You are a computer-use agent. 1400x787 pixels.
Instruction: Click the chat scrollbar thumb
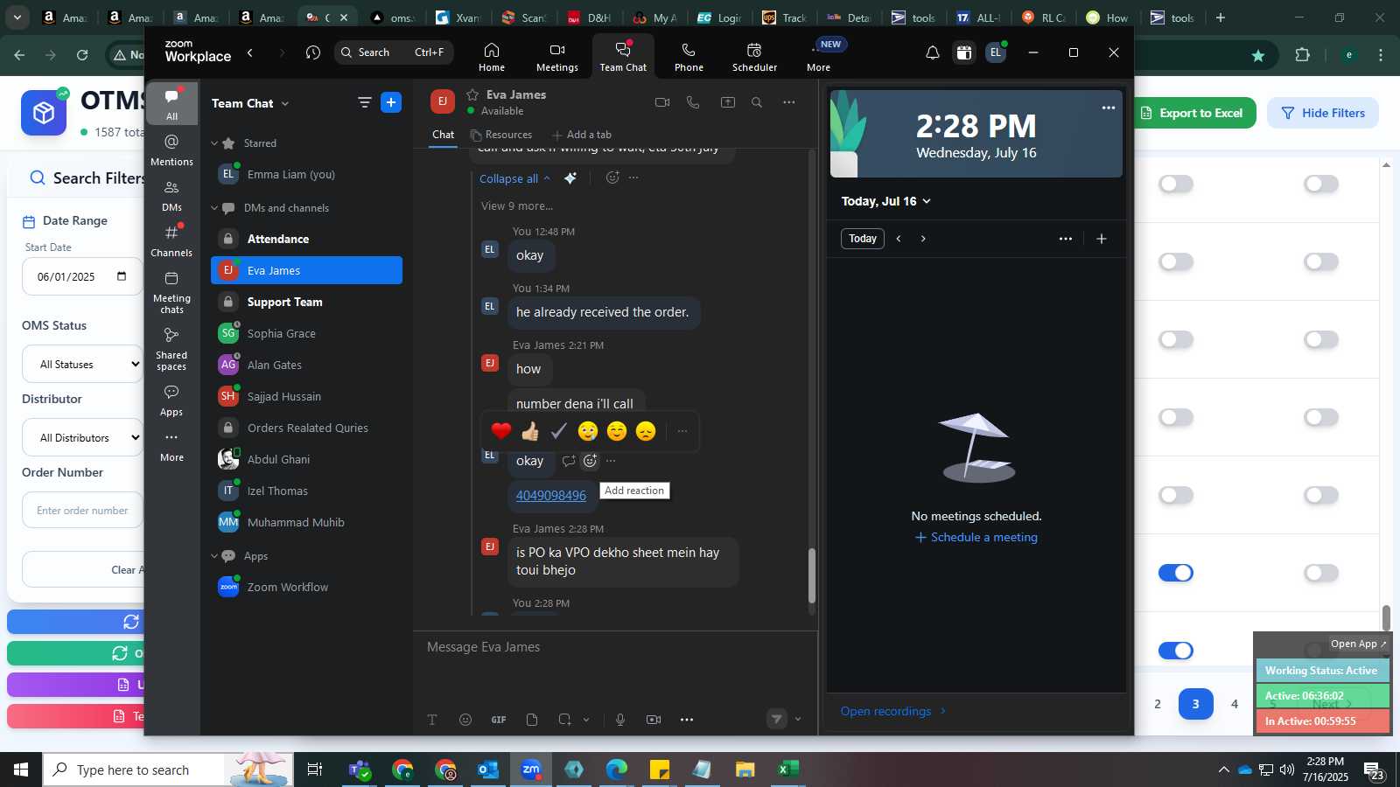point(812,575)
